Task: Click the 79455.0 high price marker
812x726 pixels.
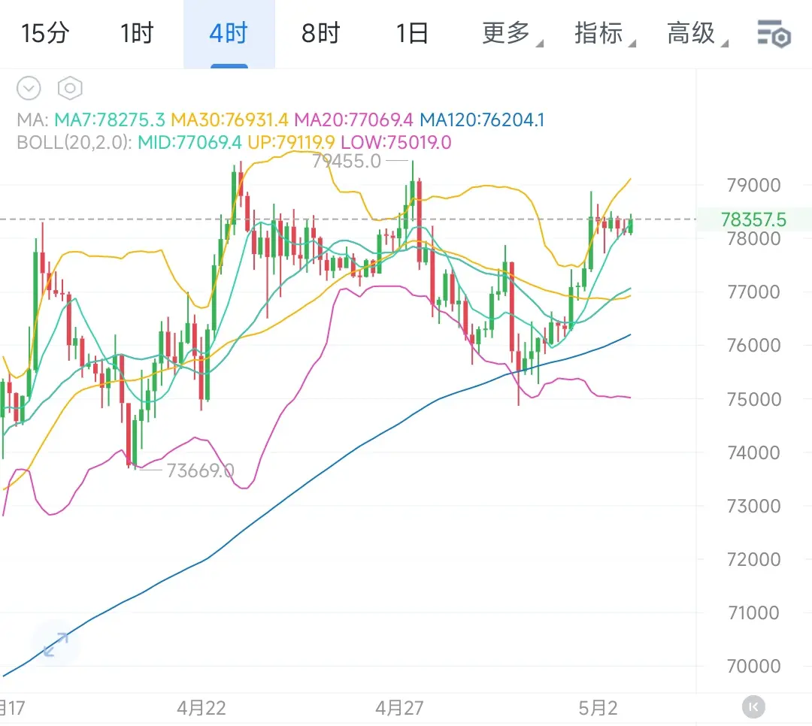Action: click(347, 161)
